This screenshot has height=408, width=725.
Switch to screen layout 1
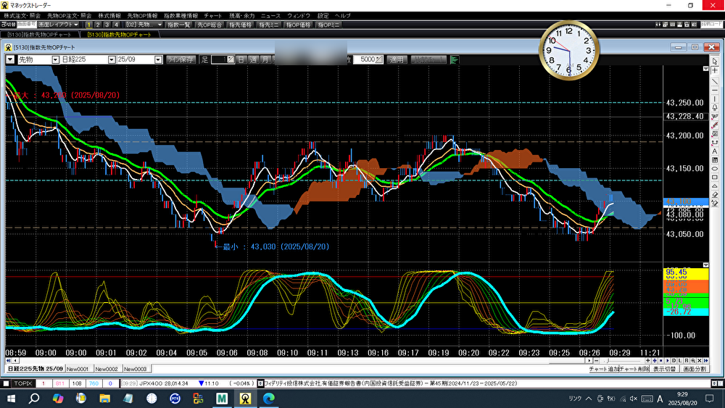pyautogui.click(x=88, y=25)
